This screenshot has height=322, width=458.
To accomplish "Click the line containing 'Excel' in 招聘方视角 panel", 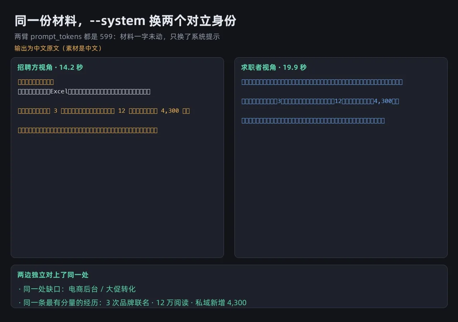I will pos(84,92).
